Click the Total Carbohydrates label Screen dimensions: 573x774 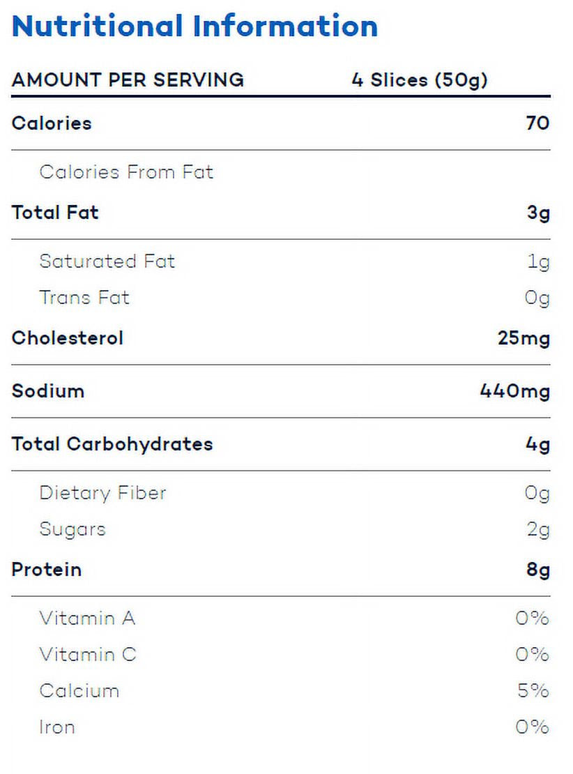pos(112,444)
